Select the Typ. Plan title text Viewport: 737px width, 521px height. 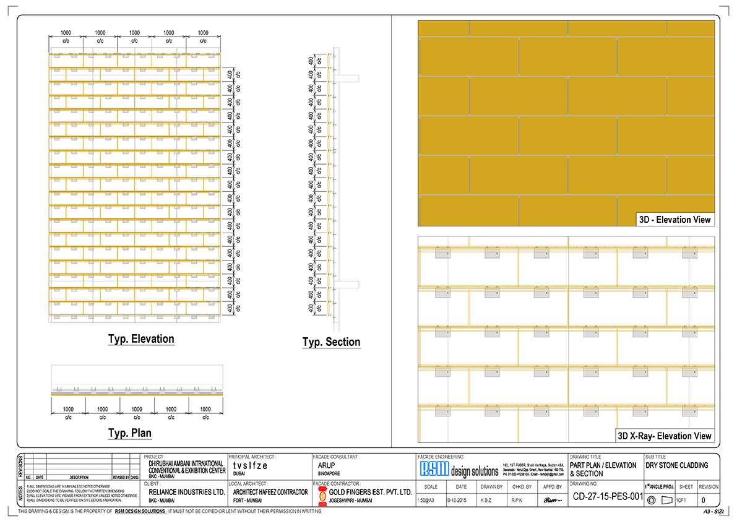coord(130,433)
